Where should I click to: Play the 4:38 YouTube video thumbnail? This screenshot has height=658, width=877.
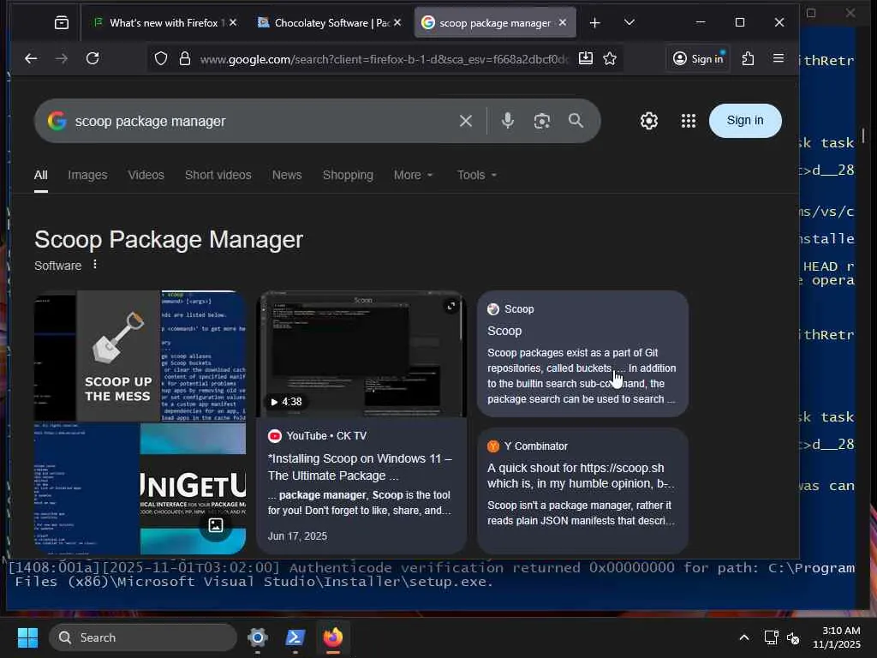click(361, 354)
